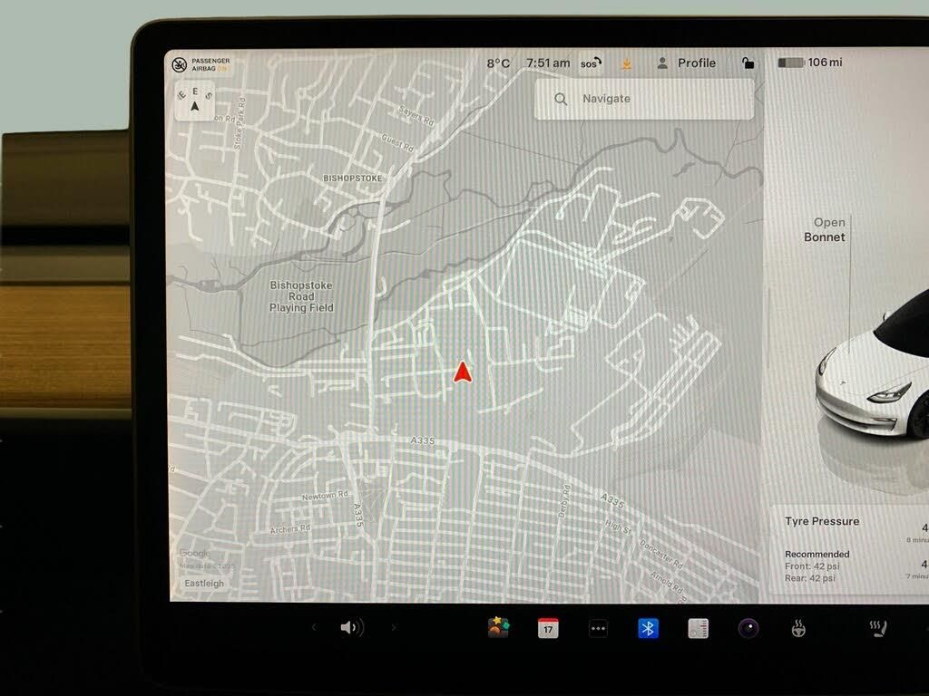Tap the 106 mi range readout
Viewport: 929px width, 696px height.
tap(825, 63)
